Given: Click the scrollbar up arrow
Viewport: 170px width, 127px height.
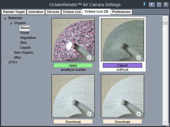Looking at the screenshot, I should (x=165, y=19).
